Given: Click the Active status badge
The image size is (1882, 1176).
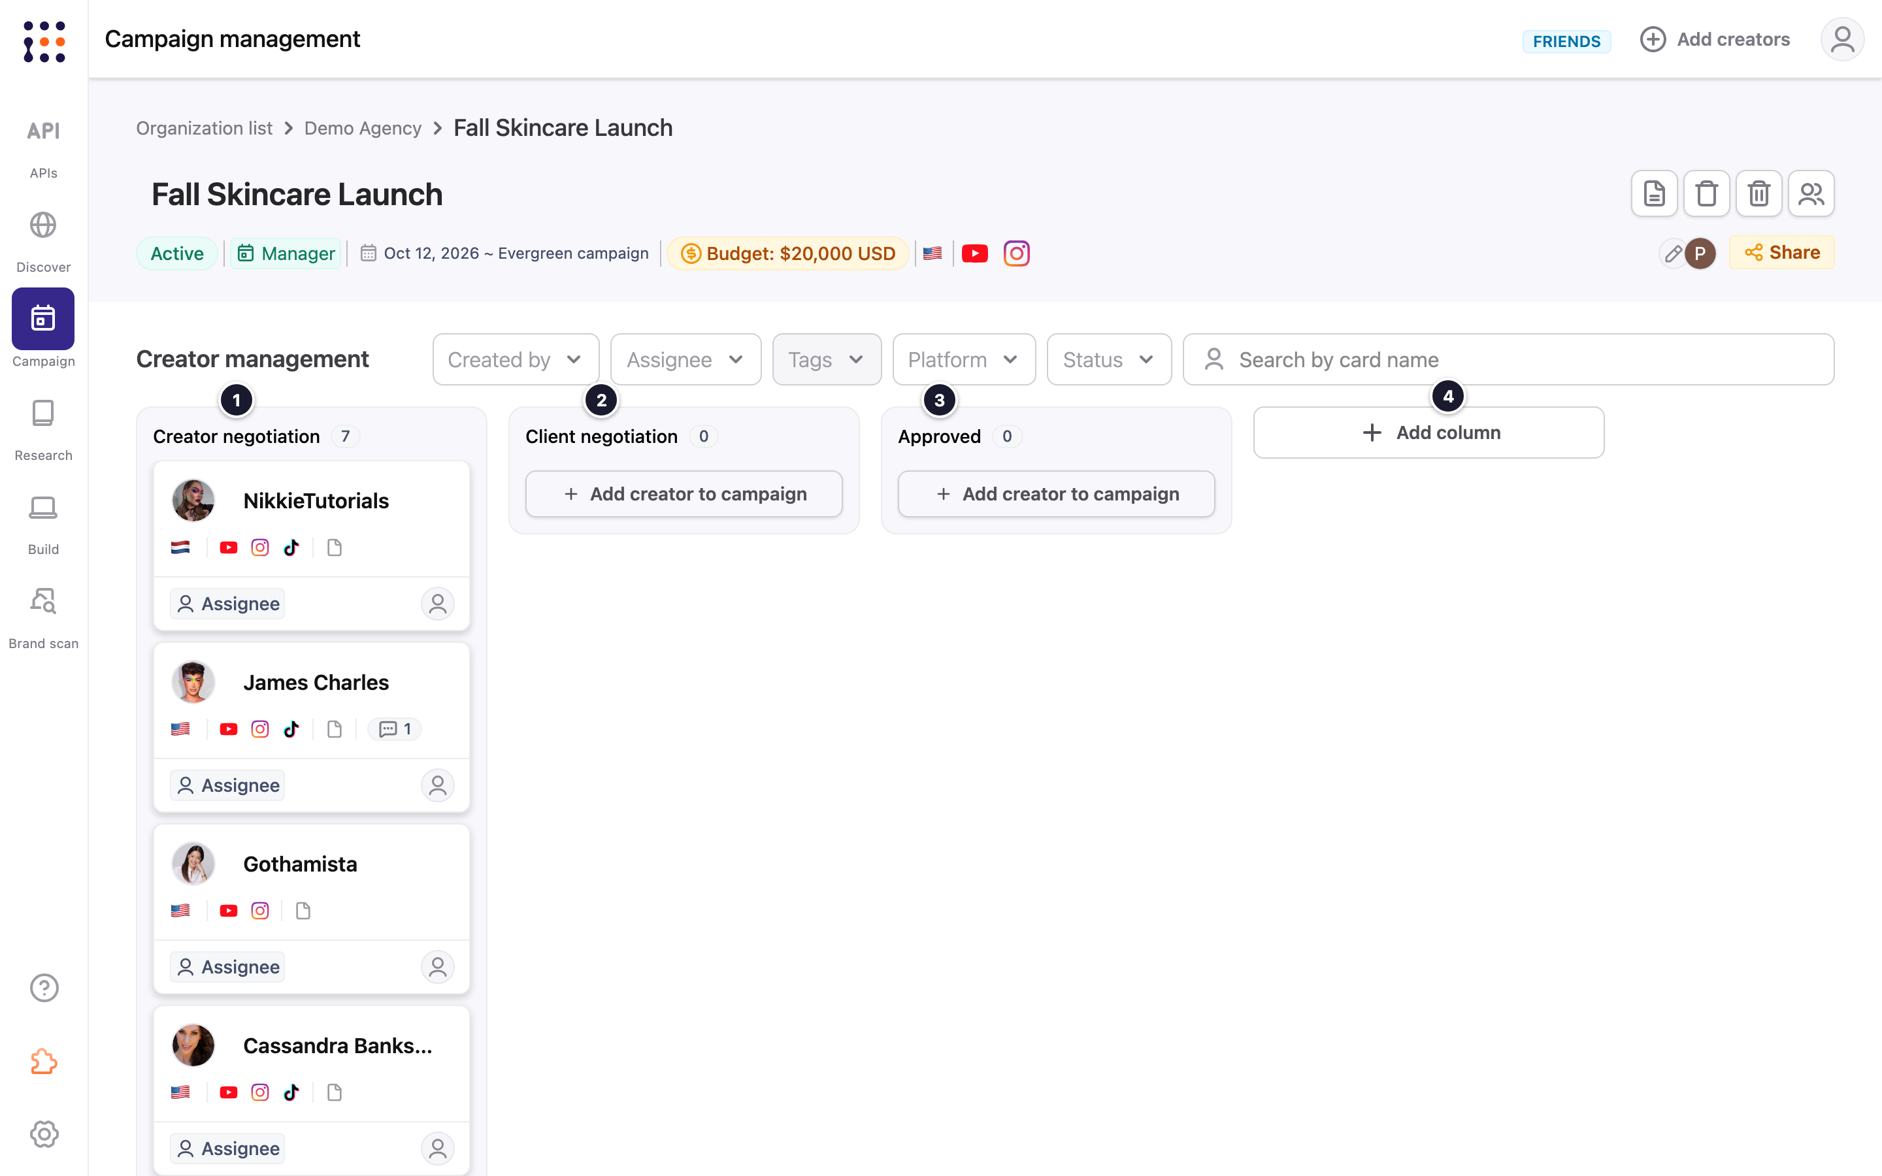Looking at the screenshot, I should [177, 253].
